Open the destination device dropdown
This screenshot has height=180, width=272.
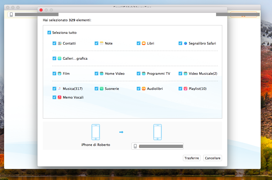point(157,146)
